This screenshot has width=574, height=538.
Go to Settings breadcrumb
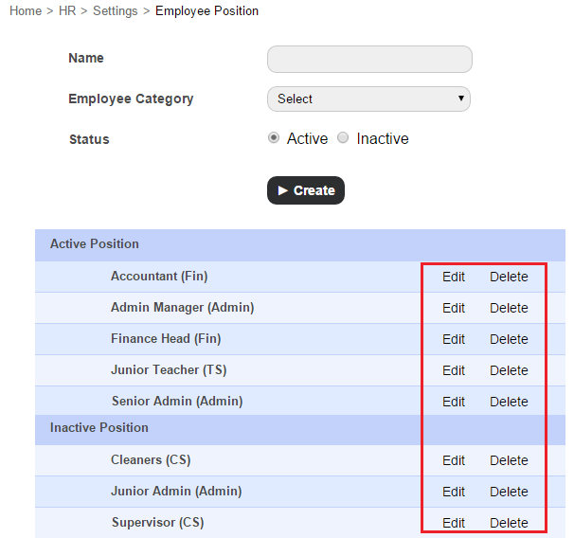tap(115, 11)
